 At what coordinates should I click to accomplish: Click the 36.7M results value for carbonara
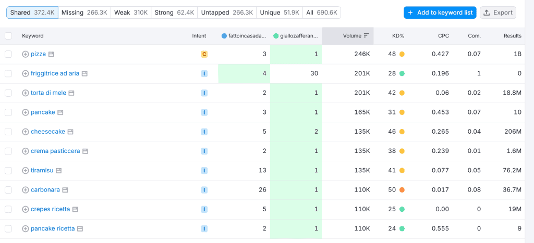pyautogui.click(x=512, y=189)
